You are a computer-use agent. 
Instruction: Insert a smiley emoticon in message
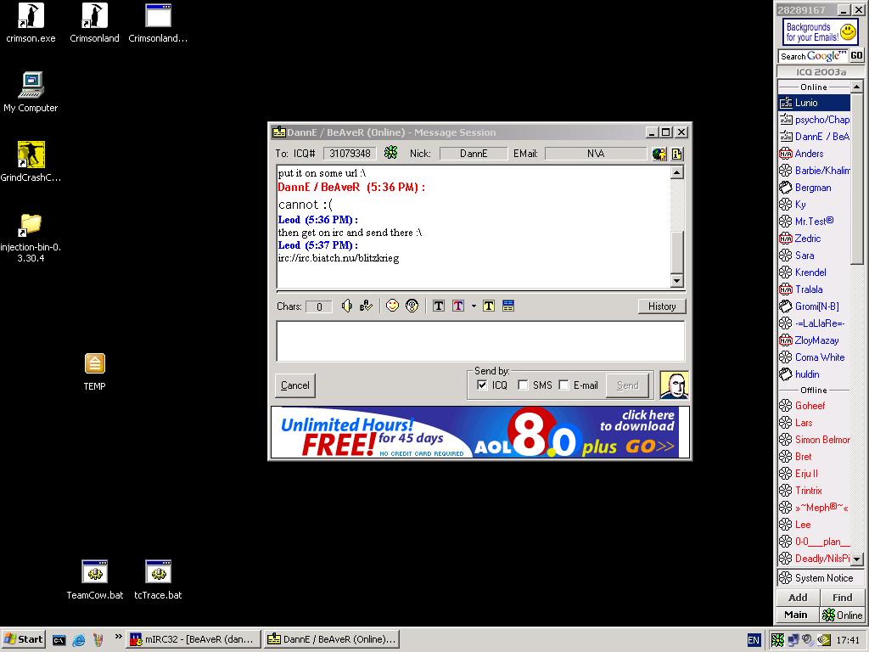tap(392, 306)
